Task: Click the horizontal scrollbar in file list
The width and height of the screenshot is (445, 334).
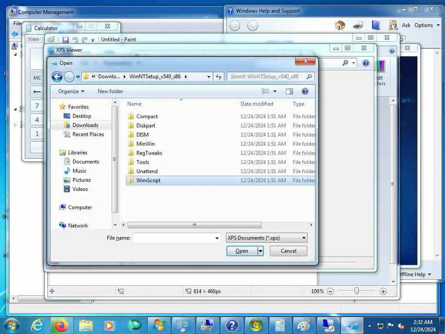Action: coord(194,225)
